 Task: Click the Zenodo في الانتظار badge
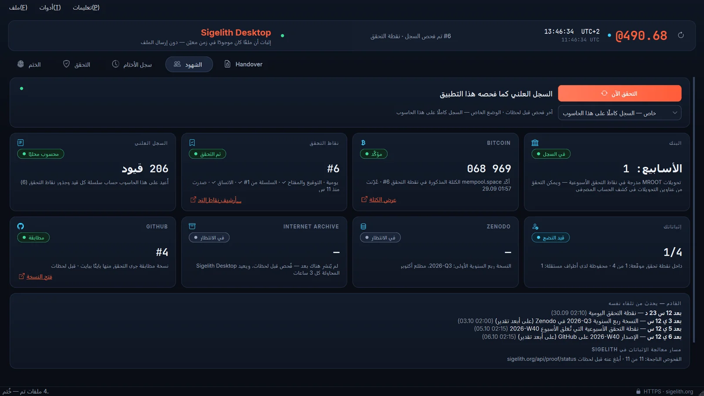(x=380, y=238)
